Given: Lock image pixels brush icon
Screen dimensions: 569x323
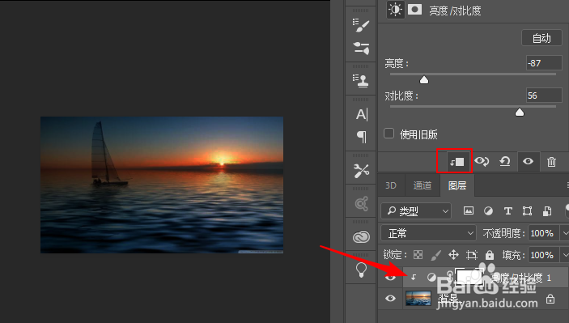Looking at the screenshot, I should coord(435,255).
